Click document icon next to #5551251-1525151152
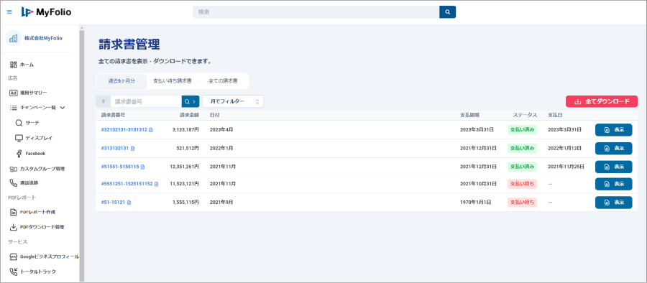Screen dimensions: 647x283 point(157,184)
